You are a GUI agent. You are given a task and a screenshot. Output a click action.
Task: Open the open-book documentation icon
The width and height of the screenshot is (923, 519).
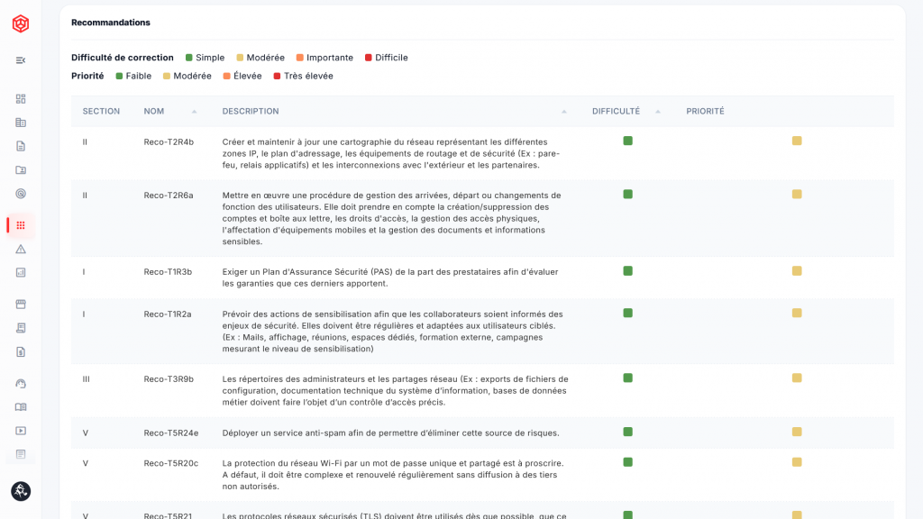point(21,407)
